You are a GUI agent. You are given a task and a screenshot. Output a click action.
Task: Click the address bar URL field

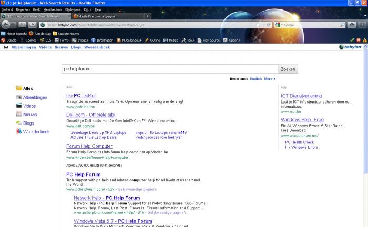click(x=150, y=25)
